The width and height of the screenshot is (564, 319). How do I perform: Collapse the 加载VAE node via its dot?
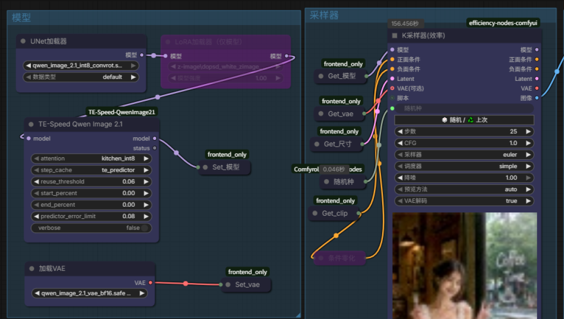tap(32, 269)
